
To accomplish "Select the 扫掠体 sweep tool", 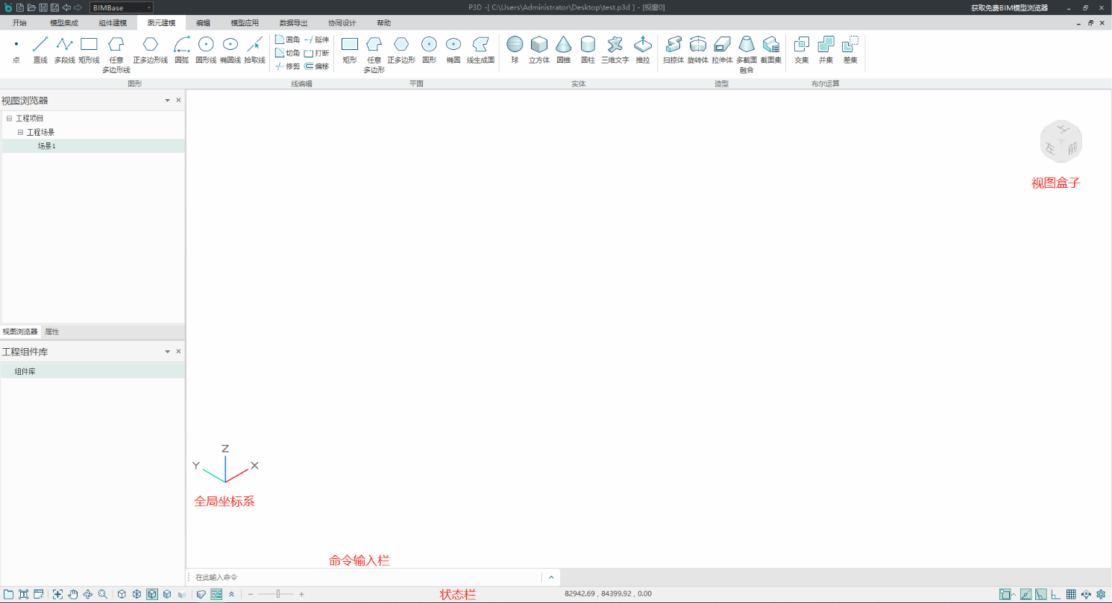I will point(673,50).
